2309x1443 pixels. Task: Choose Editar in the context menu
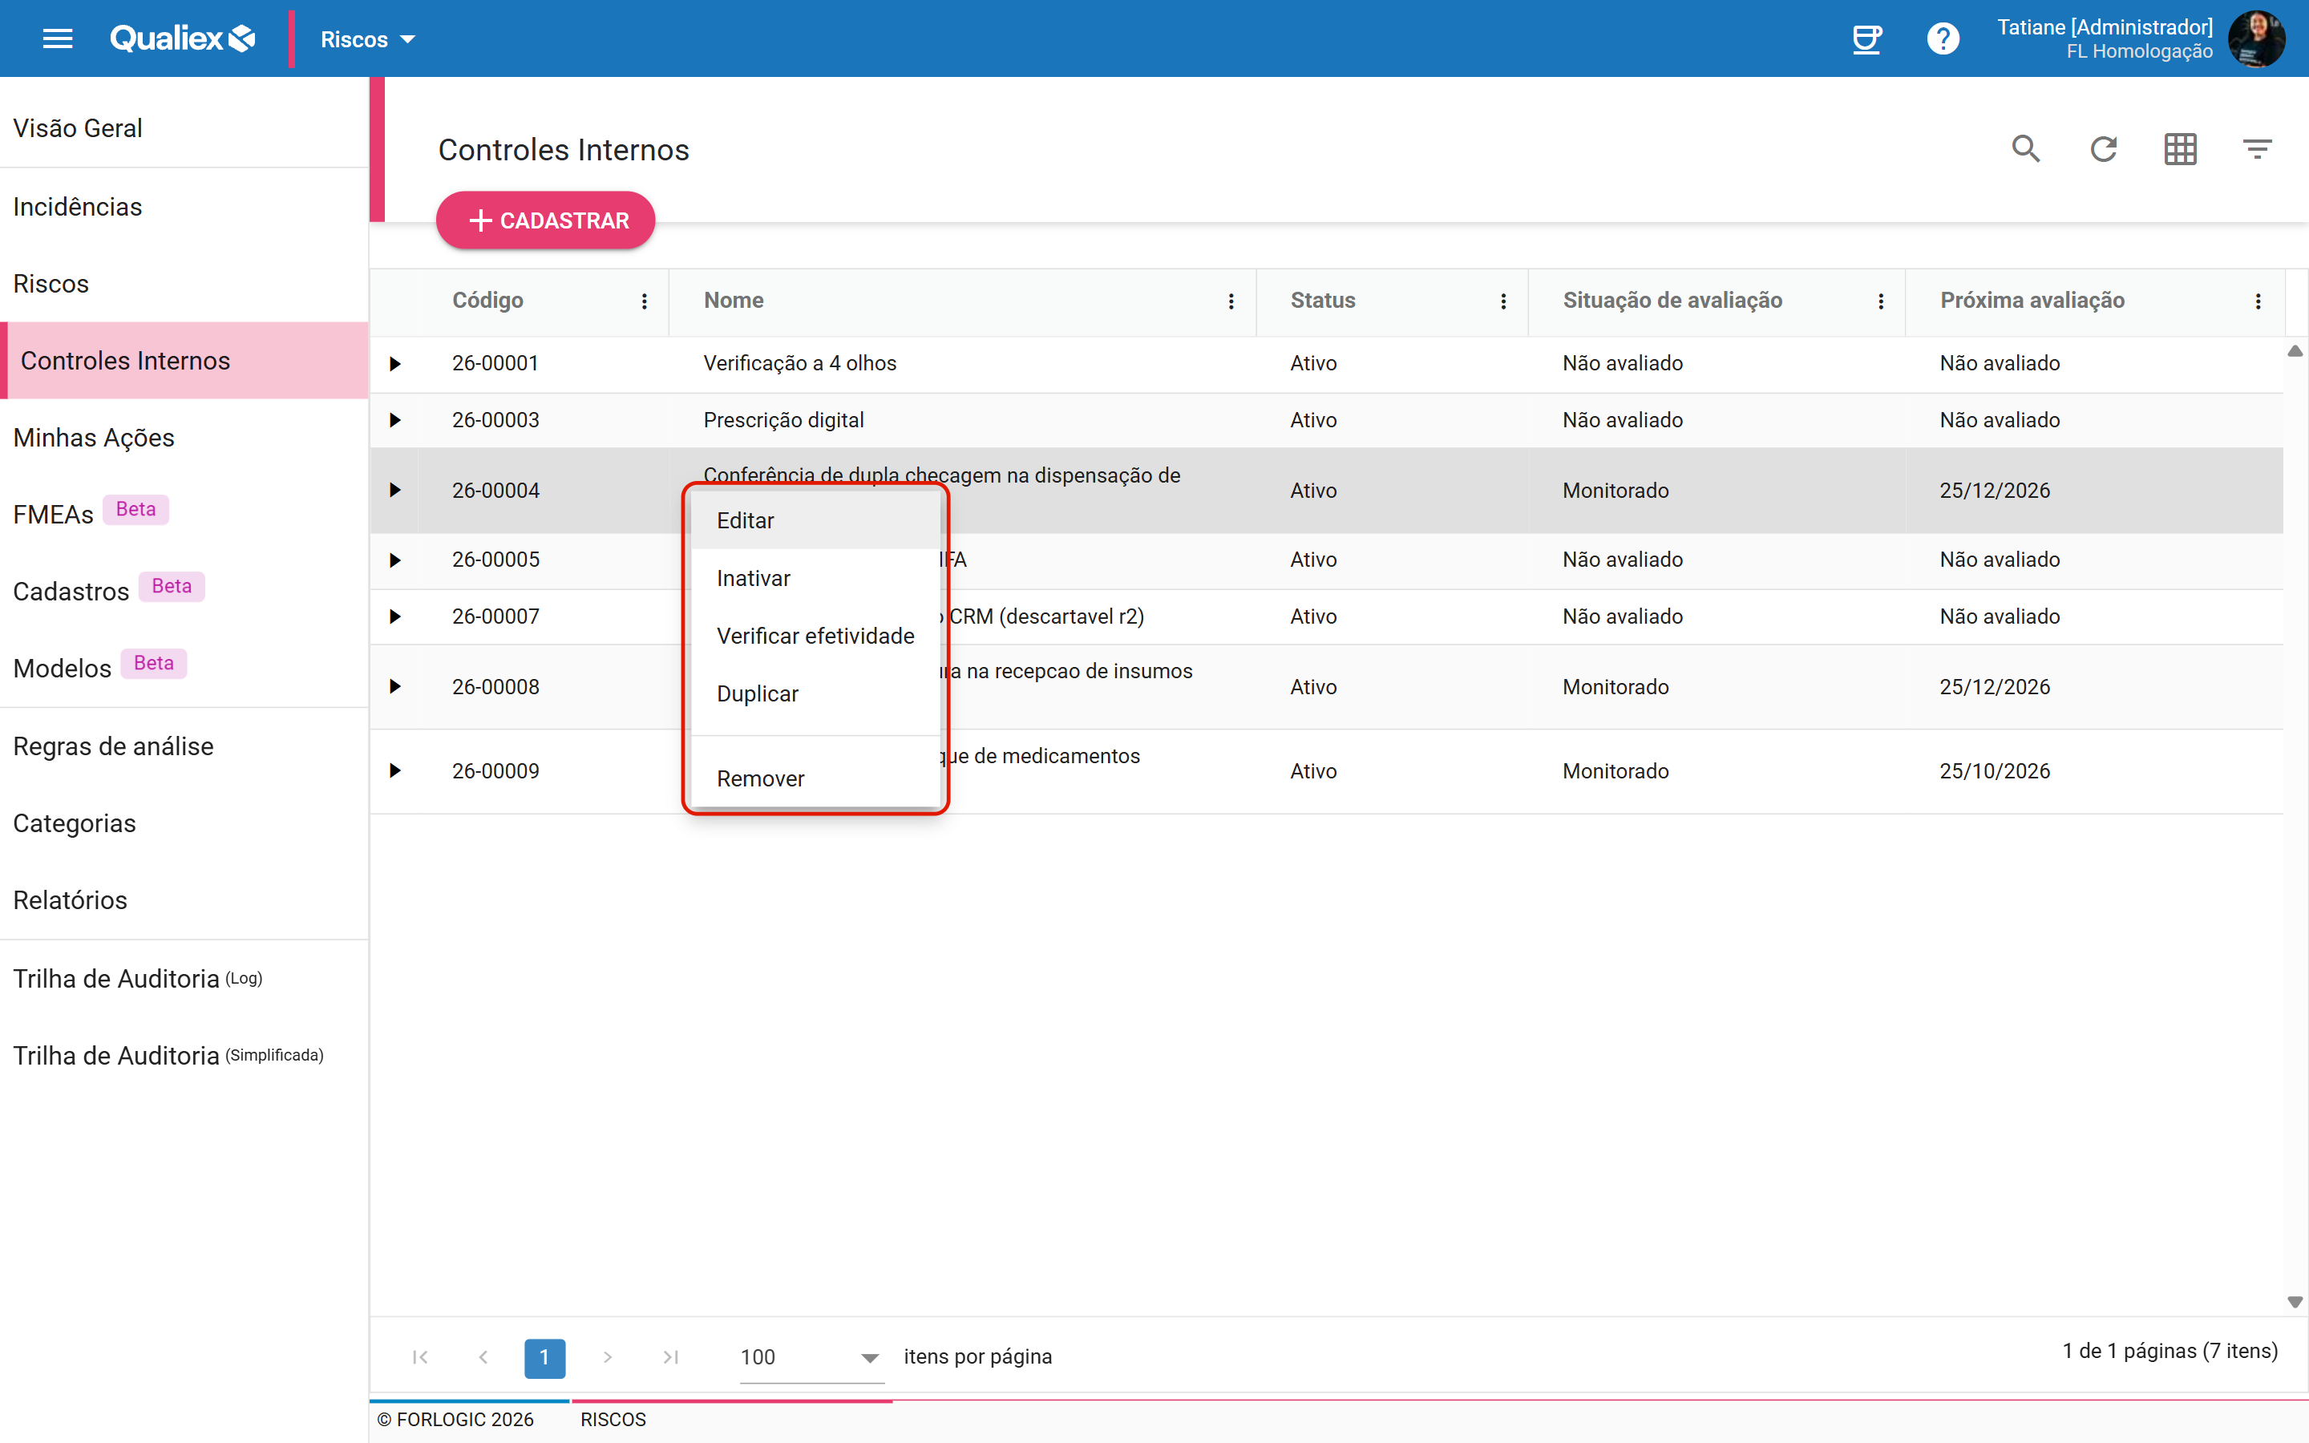pyautogui.click(x=816, y=521)
